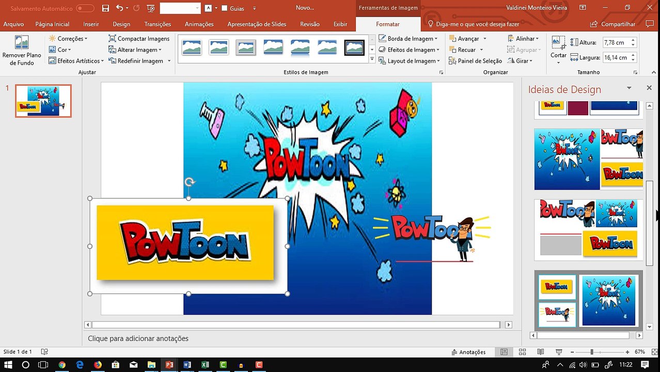Click zoom in plus button
The height and width of the screenshot is (372, 660).
(x=627, y=352)
